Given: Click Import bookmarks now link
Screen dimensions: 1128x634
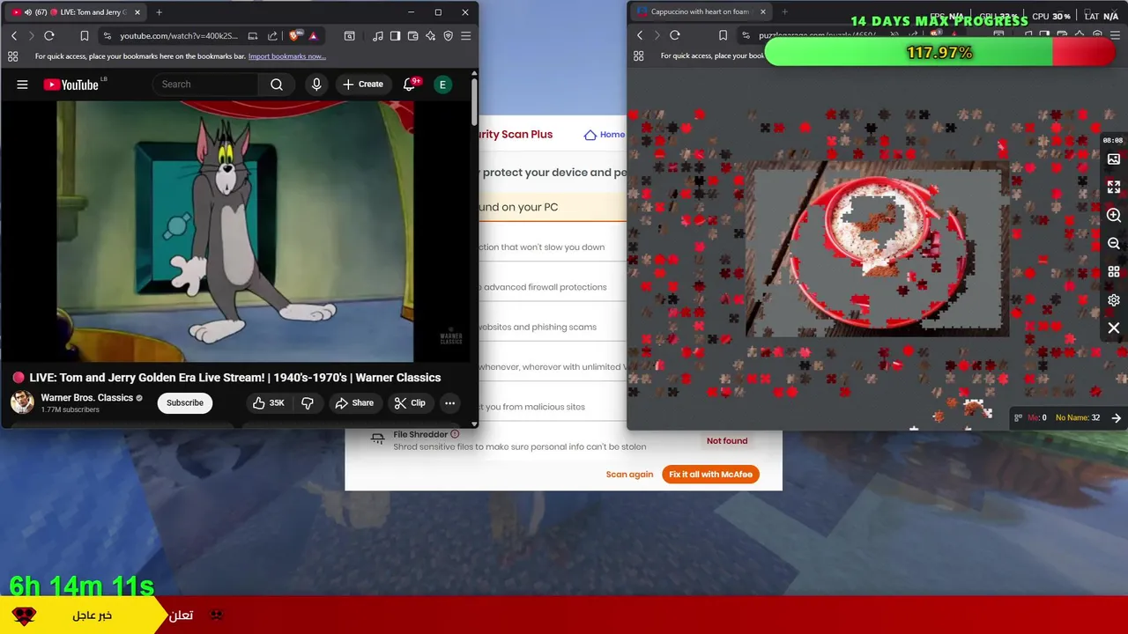Looking at the screenshot, I should [287, 56].
